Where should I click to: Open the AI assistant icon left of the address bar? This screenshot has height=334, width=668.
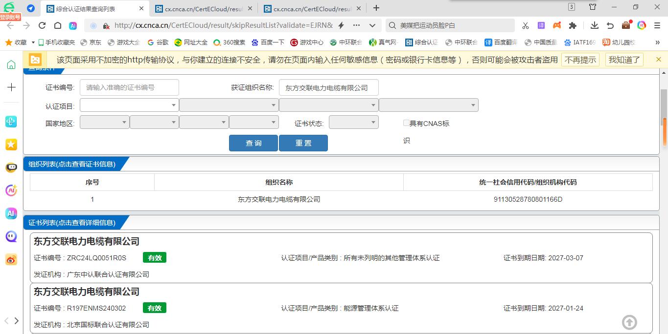[x=73, y=25]
